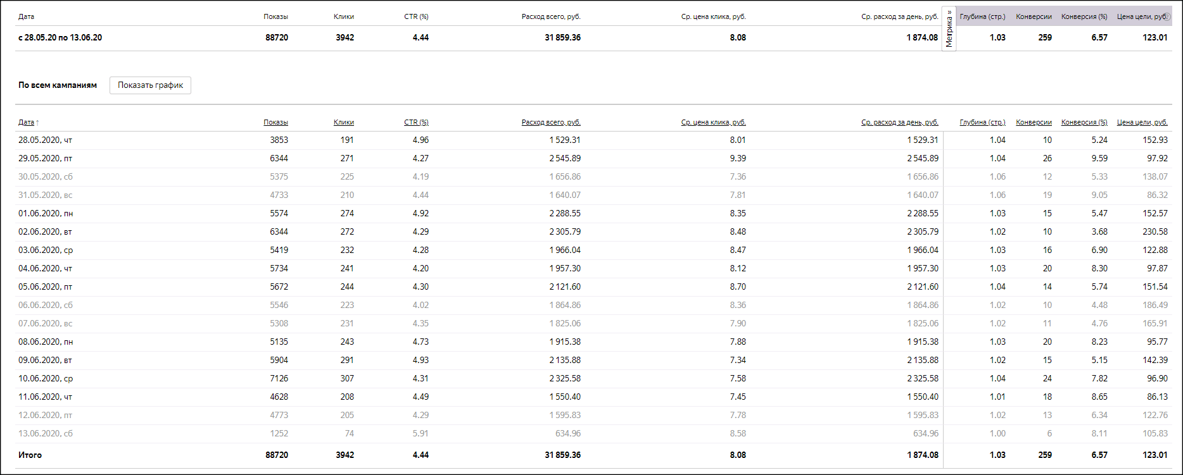Viewport: 1183px width, 475px height.
Task: Click the 13.06.2020, сб date cell
Action: pos(46,433)
